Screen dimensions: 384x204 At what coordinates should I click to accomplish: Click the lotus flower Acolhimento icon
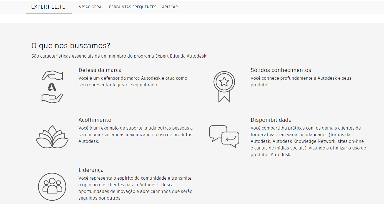tap(52, 136)
